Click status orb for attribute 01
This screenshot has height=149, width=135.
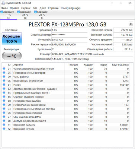(x=4, y=69)
